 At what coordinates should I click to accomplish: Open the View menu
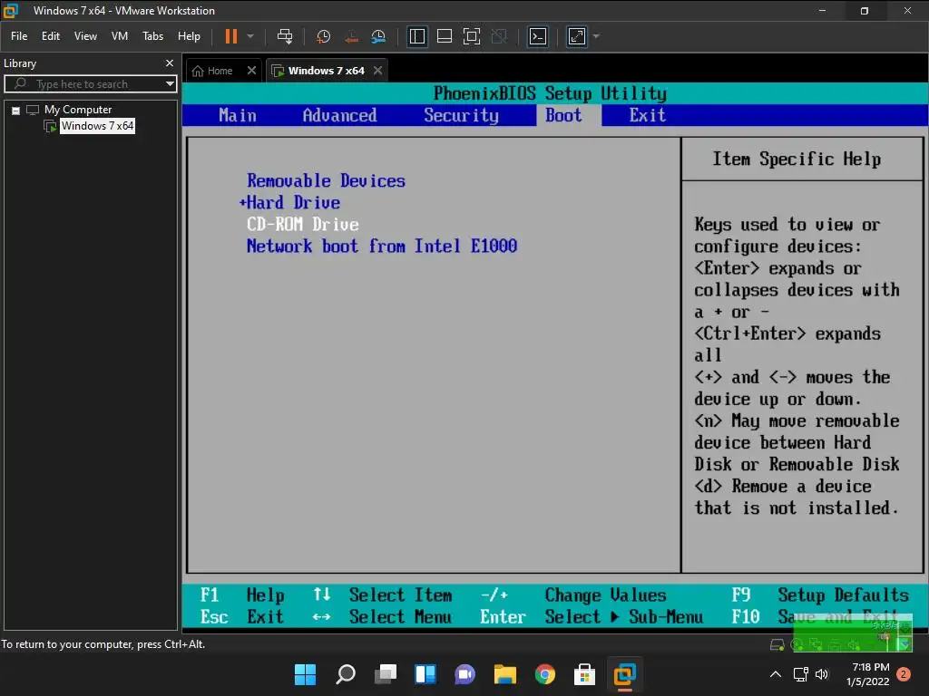[85, 36]
